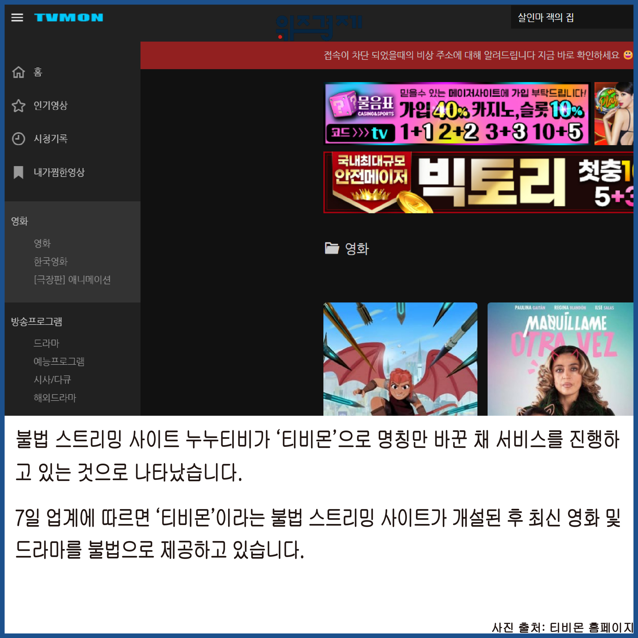Click the 해외드라마 category link
The height and width of the screenshot is (638, 638).
click(55, 398)
